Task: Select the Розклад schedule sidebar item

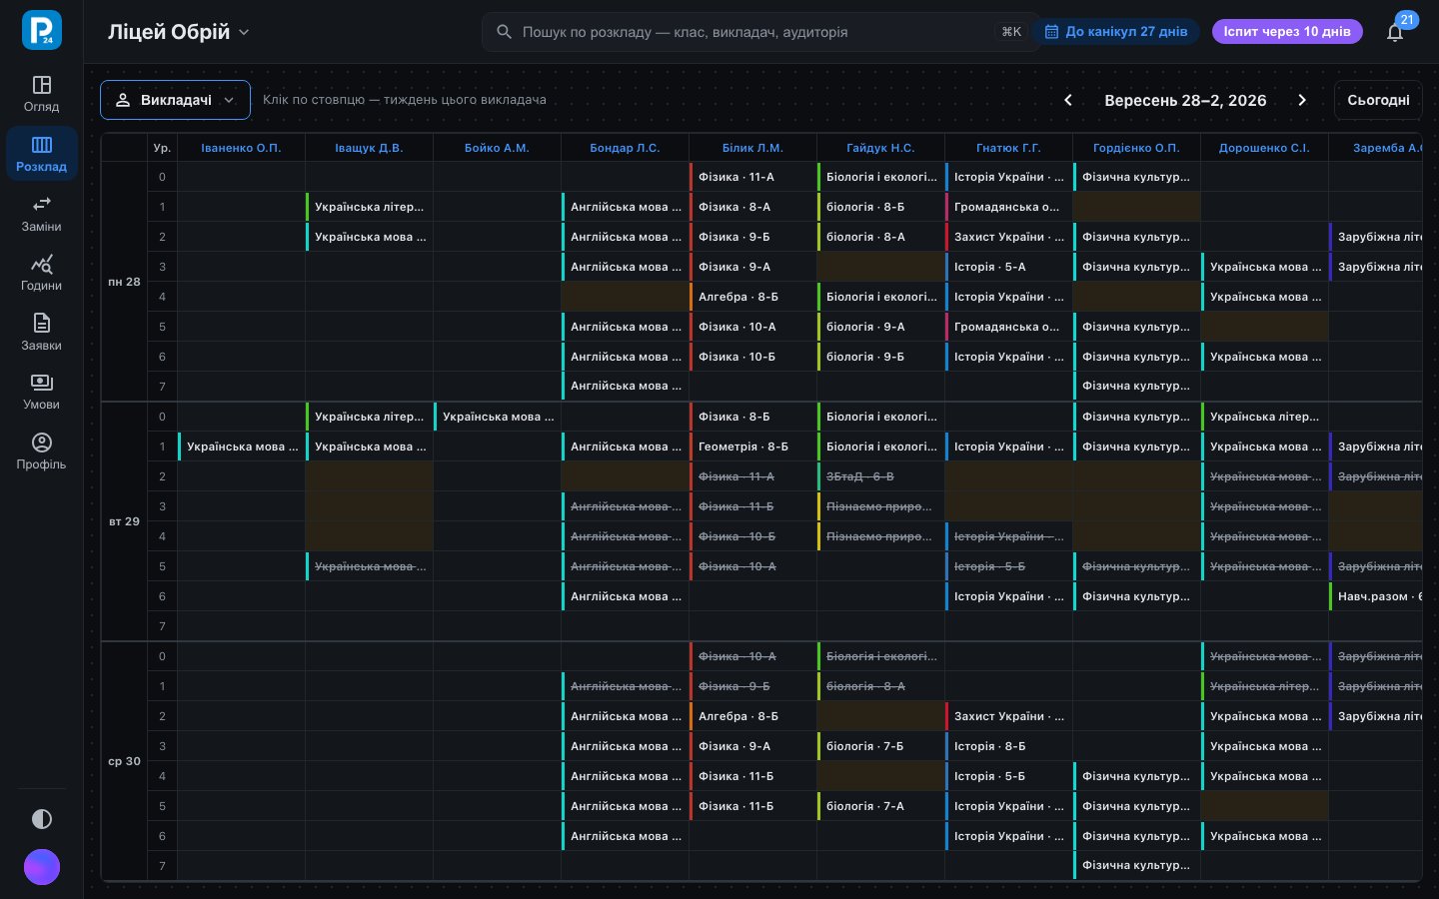Action: (41, 154)
